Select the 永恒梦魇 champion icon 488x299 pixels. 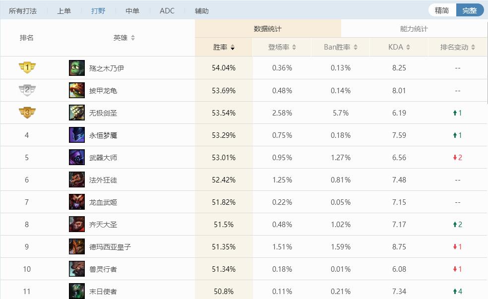pyautogui.click(x=76, y=135)
